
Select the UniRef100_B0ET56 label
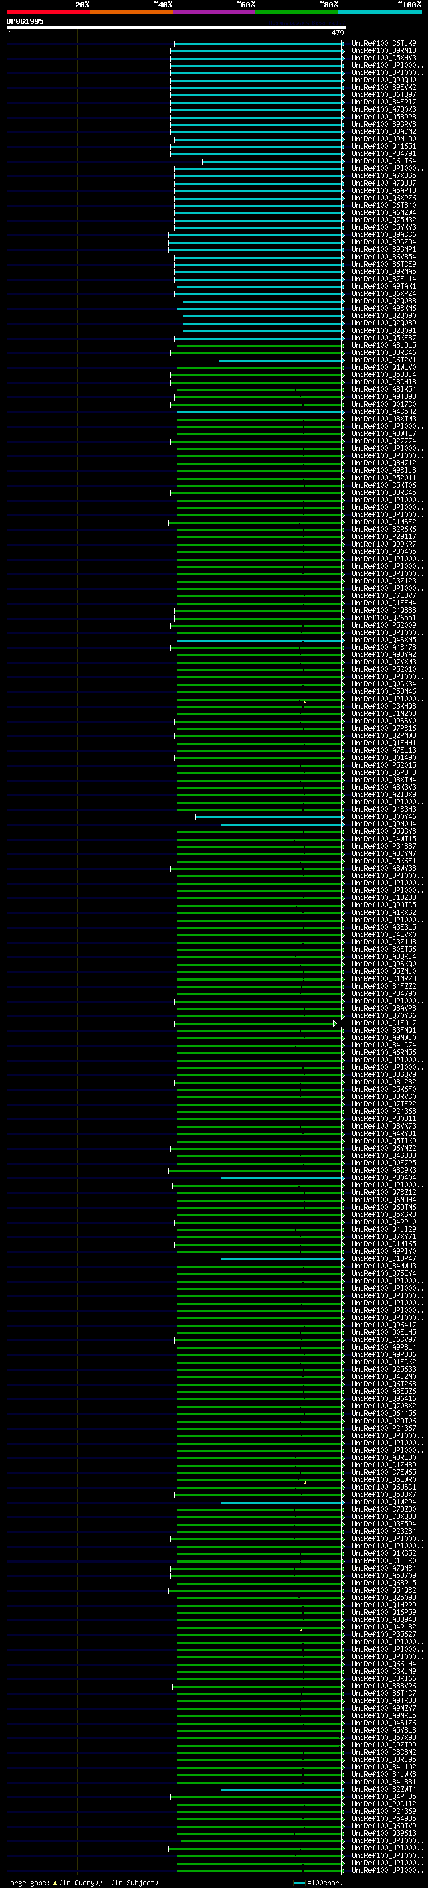pos(384,949)
